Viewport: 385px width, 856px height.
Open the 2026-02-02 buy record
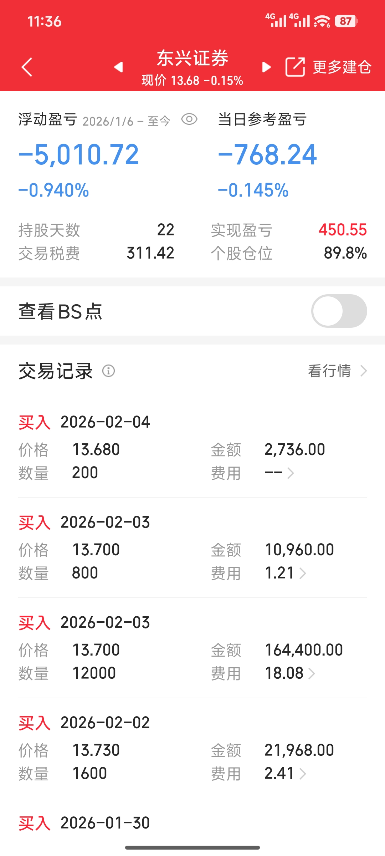tap(192, 748)
